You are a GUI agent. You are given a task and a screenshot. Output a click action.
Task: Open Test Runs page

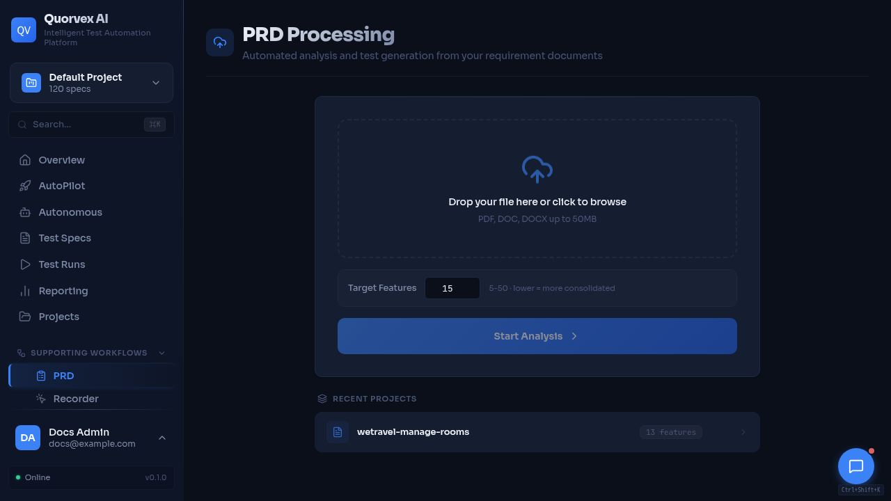click(91, 264)
